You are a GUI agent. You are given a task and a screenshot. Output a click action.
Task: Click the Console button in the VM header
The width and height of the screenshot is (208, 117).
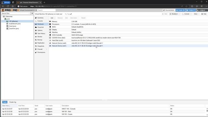click(186, 14)
